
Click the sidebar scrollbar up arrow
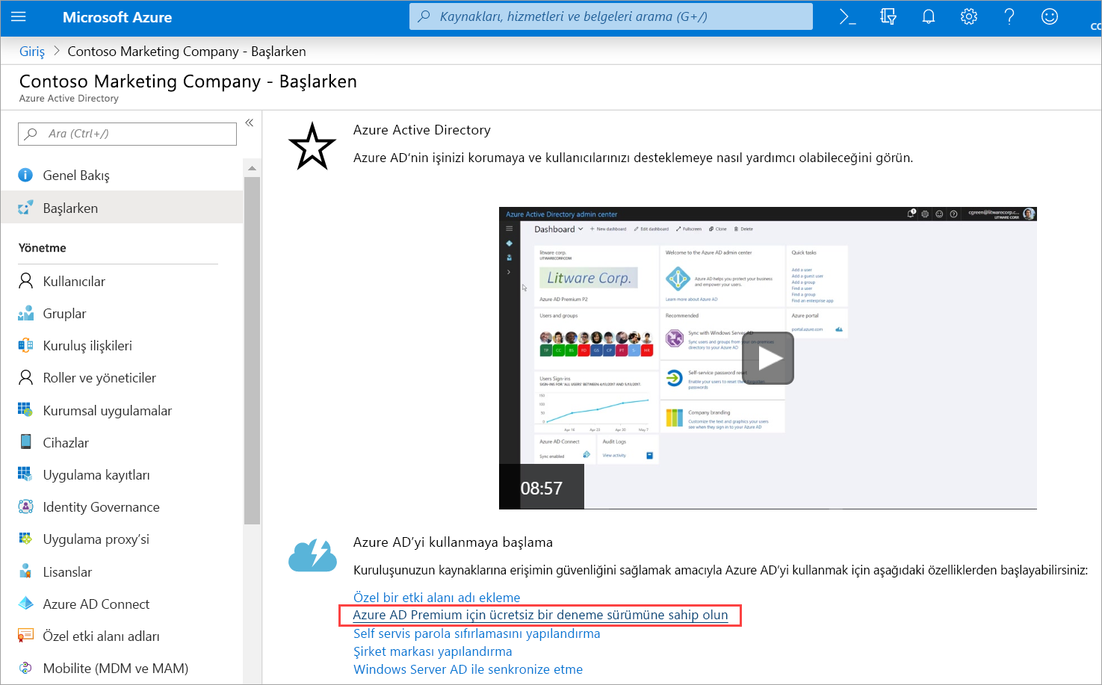pyautogui.click(x=252, y=168)
